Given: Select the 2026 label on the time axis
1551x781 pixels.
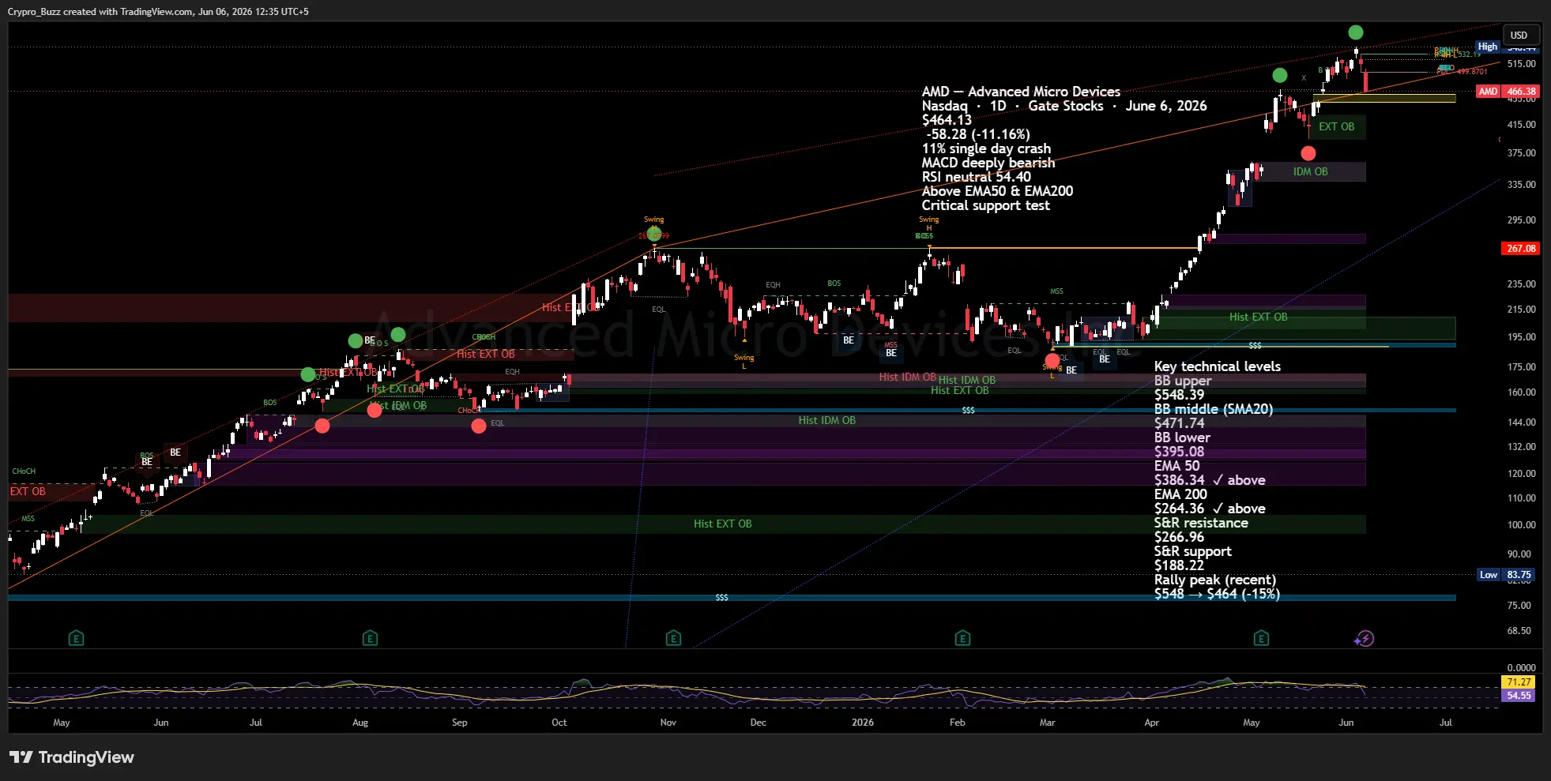Looking at the screenshot, I should tap(863, 723).
